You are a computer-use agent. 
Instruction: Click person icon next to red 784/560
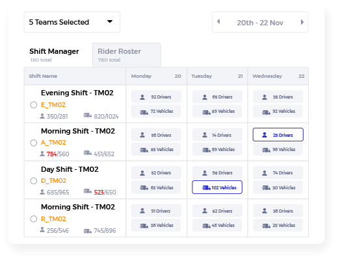42,154
